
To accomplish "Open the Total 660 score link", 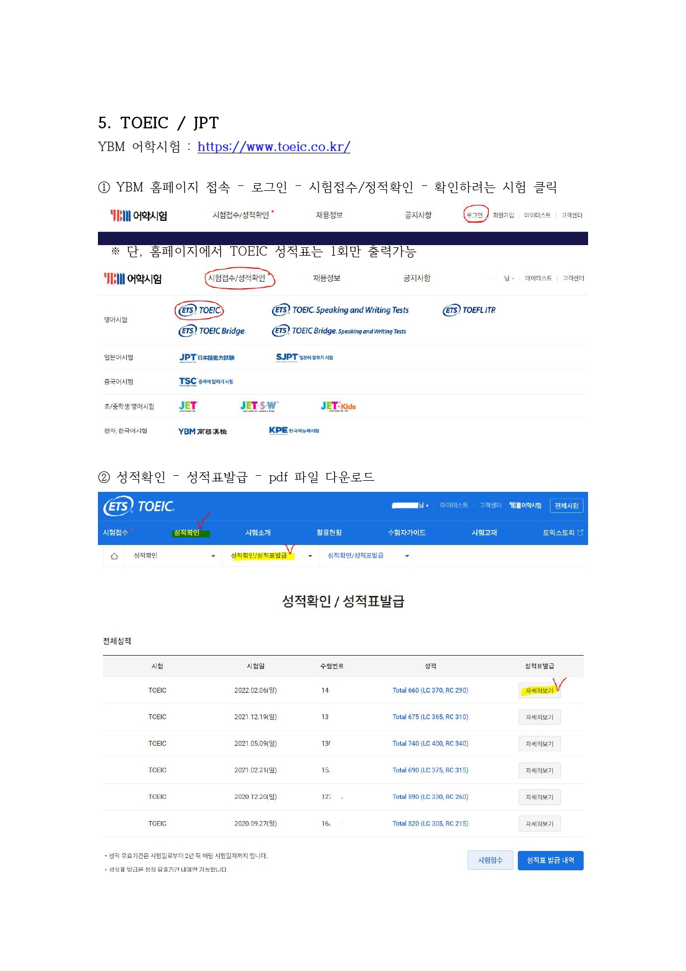I will point(430,690).
